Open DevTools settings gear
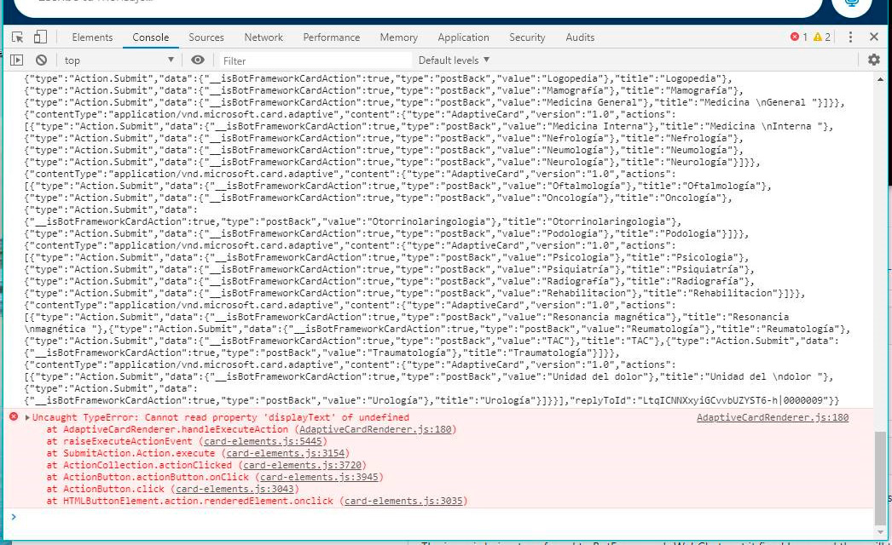 874,60
